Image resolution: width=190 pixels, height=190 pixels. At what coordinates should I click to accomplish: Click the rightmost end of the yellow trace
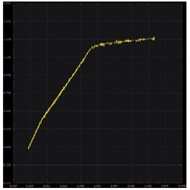154,39
